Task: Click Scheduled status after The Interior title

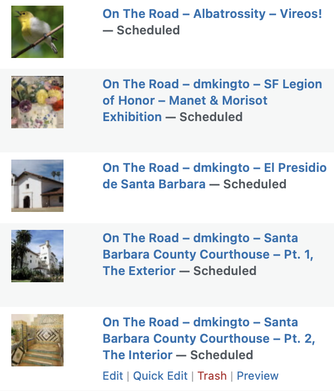Action: (x=221, y=355)
